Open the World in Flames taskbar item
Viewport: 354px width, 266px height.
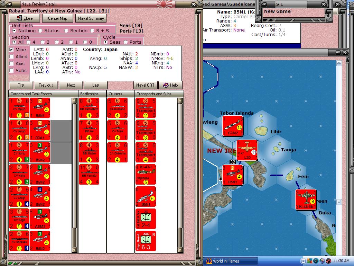[x=230, y=261]
